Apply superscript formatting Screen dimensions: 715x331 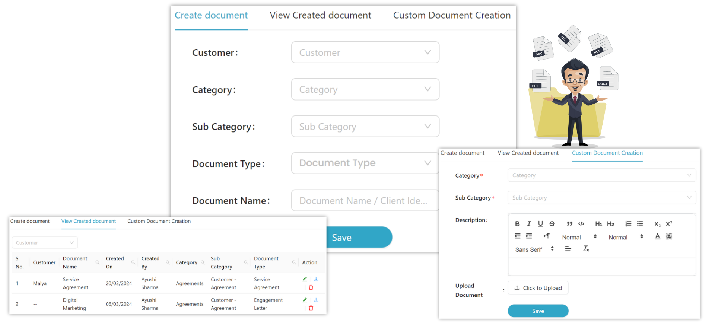click(x=669, y=224)
